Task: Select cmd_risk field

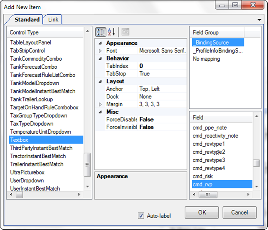Action: pyautogui.click(x=203, y=176)
